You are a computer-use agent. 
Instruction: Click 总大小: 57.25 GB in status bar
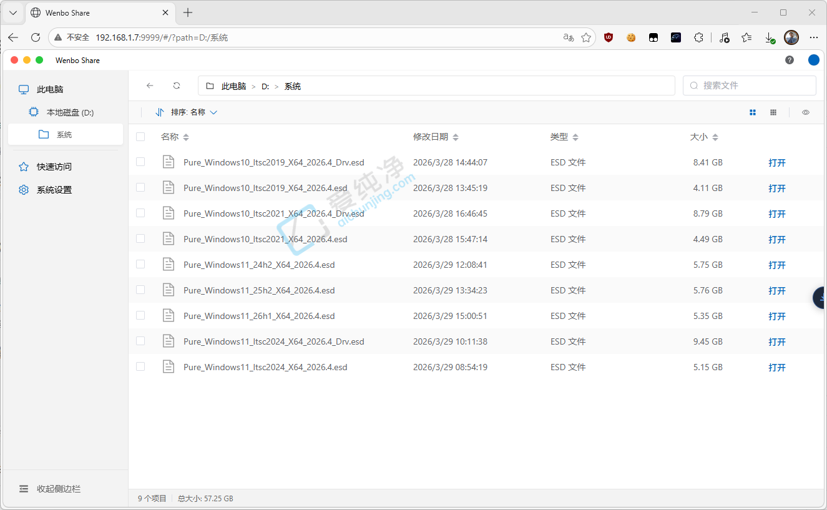[x=205, y=499]
